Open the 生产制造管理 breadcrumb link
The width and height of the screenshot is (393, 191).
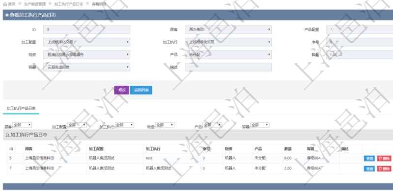click(x=34, y=4)
